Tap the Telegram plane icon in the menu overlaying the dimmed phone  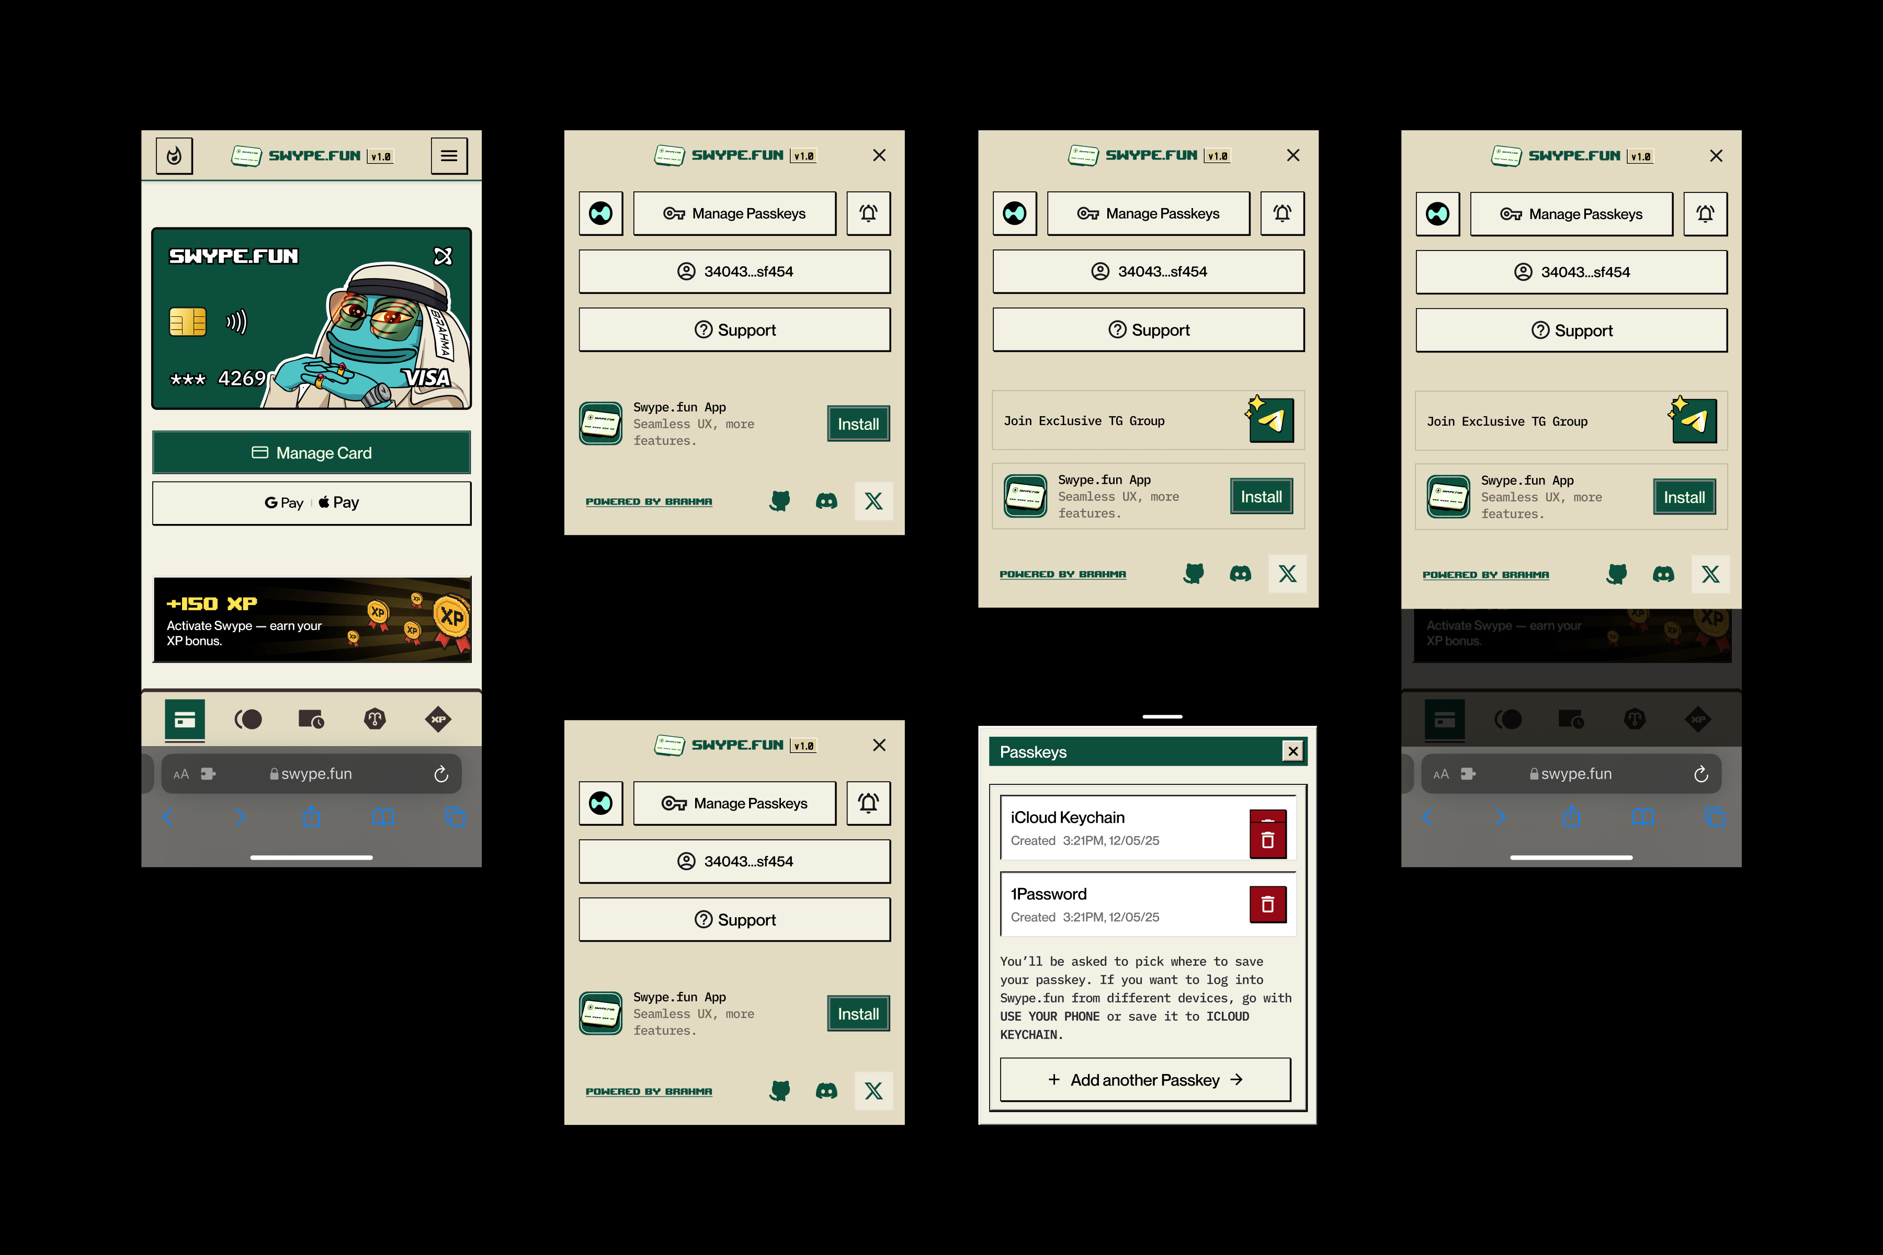click(x=1694, y=420)
